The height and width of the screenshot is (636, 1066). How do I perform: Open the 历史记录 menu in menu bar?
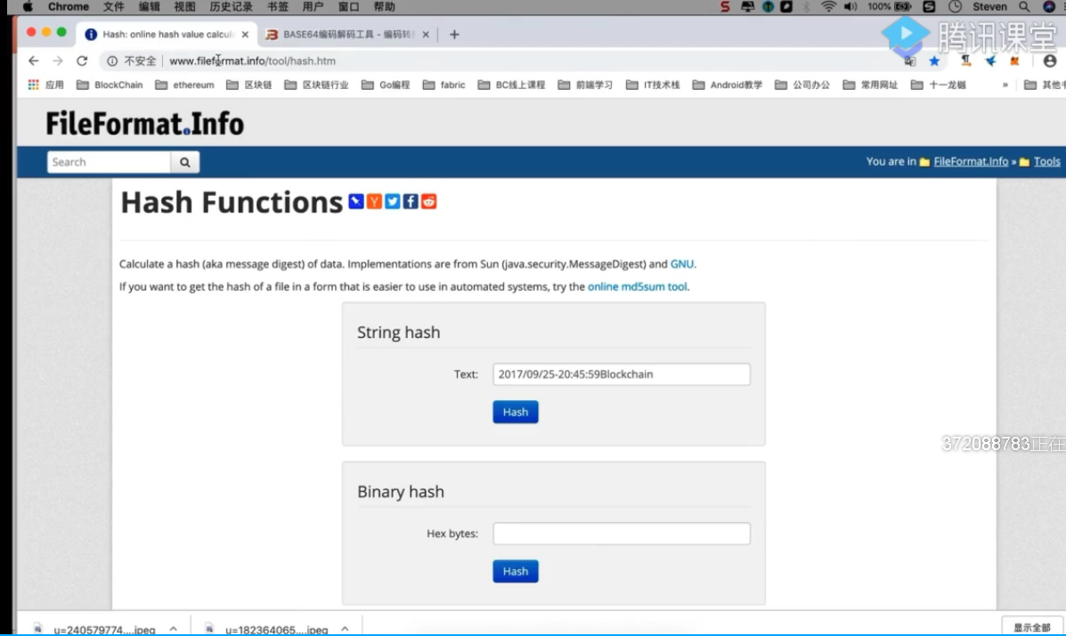coord(231,7)
